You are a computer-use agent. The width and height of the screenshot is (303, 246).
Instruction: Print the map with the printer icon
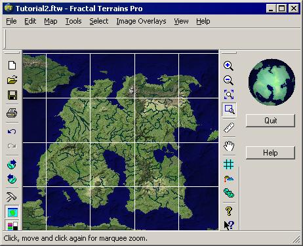point(12,113)
